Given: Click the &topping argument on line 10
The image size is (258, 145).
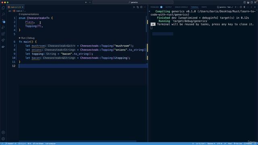Looking at the screenshot, I should 121,58.
